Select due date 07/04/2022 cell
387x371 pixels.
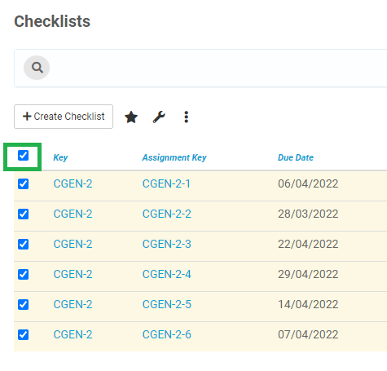(308, 335)
